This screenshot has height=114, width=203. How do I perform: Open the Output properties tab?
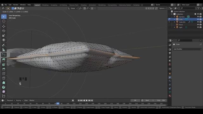170,53
